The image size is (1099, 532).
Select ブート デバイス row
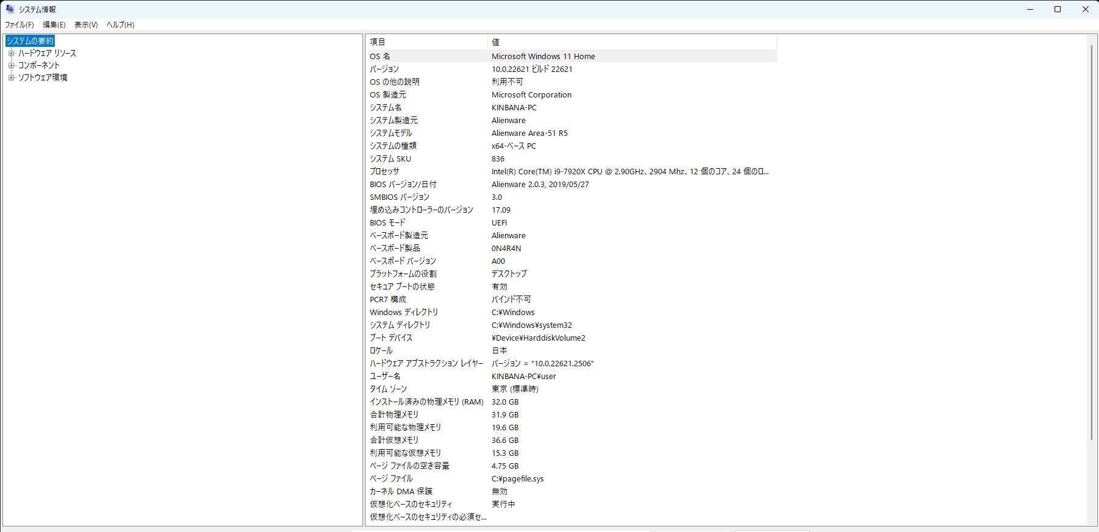pos(571,338)
